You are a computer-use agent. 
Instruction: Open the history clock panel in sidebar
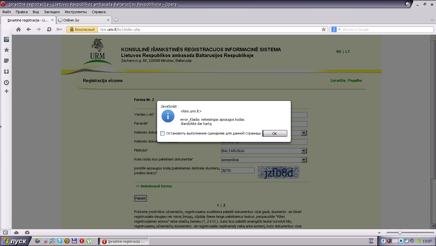tap(6, 83)
